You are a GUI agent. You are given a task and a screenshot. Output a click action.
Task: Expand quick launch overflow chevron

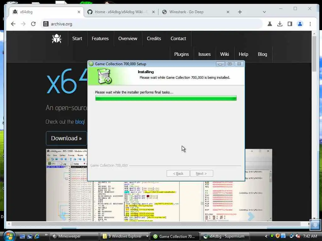[46, 235]
